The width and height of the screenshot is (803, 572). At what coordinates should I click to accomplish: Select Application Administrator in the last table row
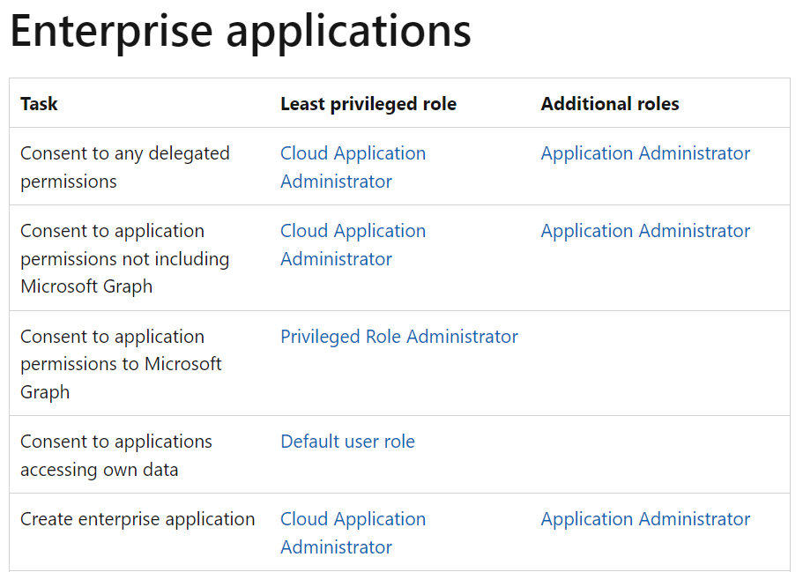point(645,518)
